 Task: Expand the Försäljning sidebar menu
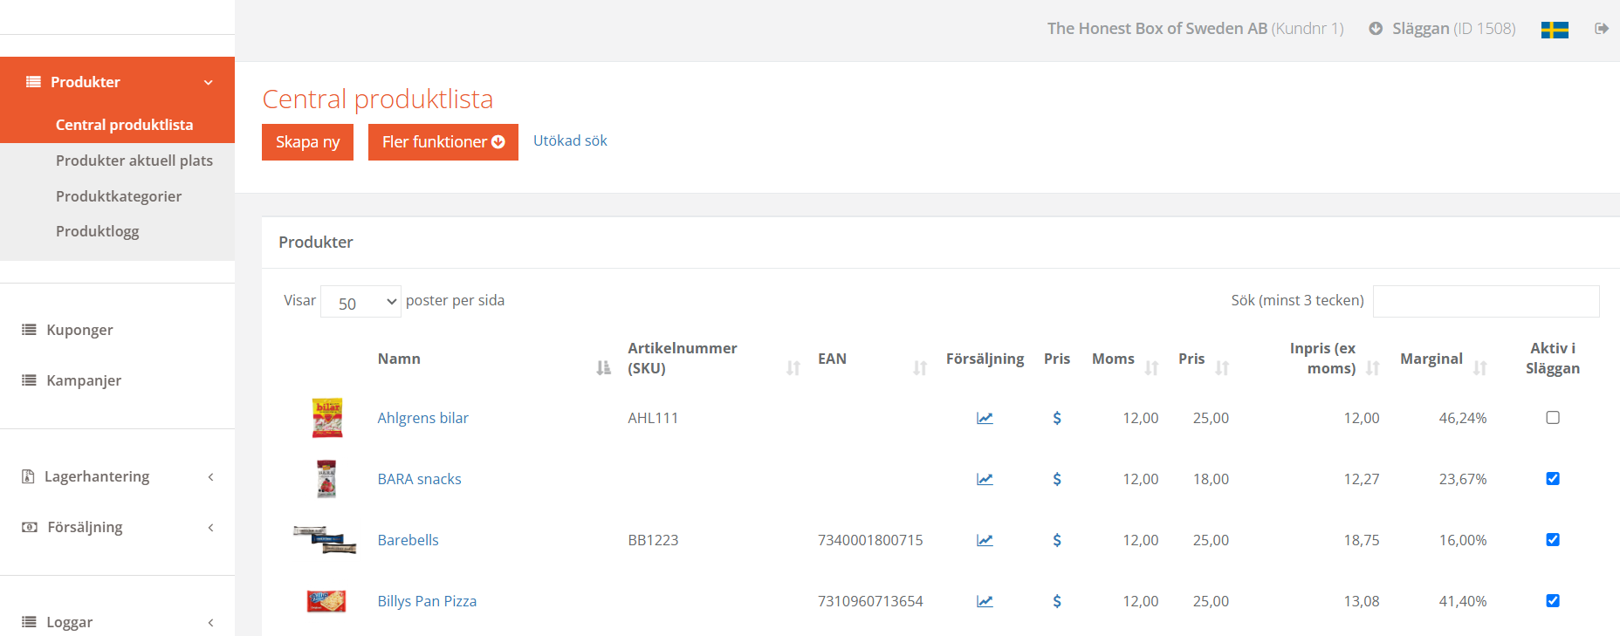point(117,527)
